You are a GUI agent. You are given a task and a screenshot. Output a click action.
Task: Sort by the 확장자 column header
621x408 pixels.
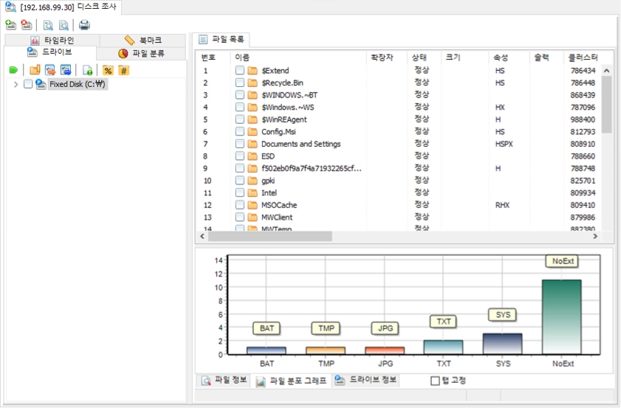coord(386,58)
